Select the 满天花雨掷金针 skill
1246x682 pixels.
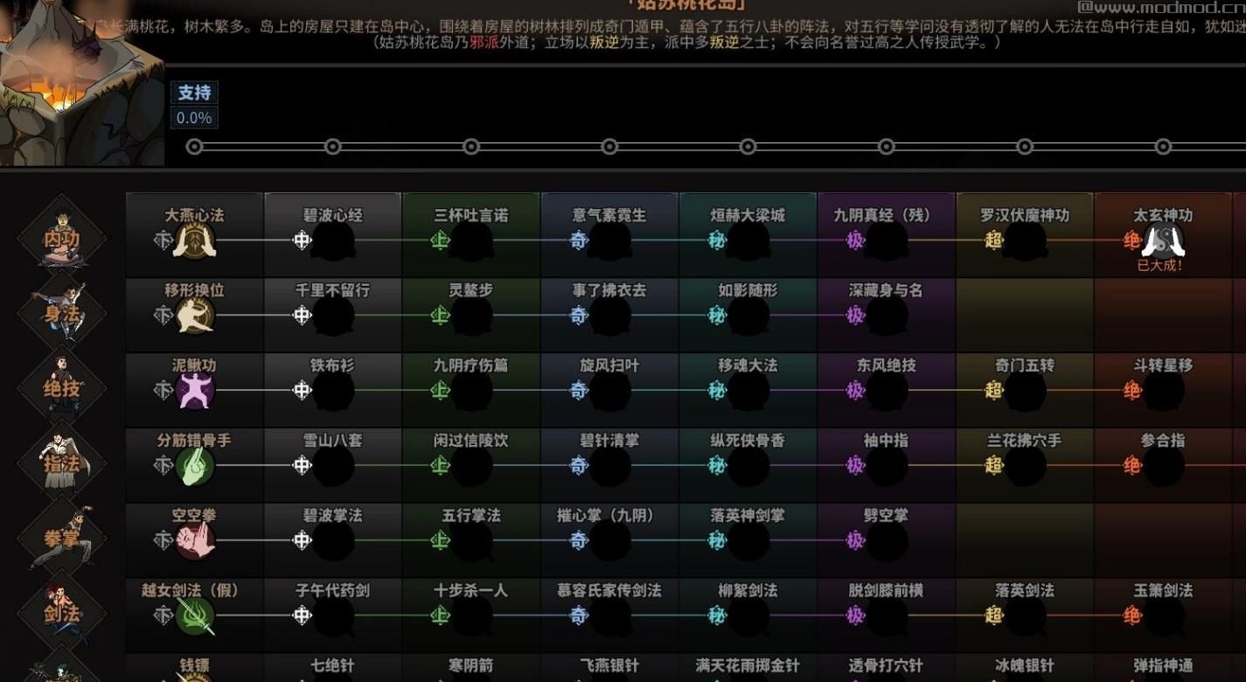click(748, 668)
